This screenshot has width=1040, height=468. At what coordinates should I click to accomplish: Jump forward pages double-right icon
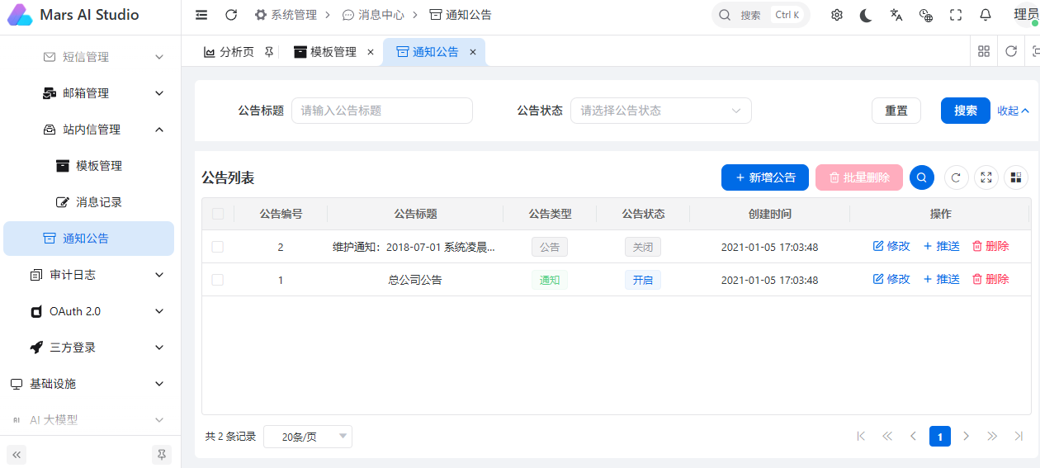pyautogui.click(x=993, y=436)
